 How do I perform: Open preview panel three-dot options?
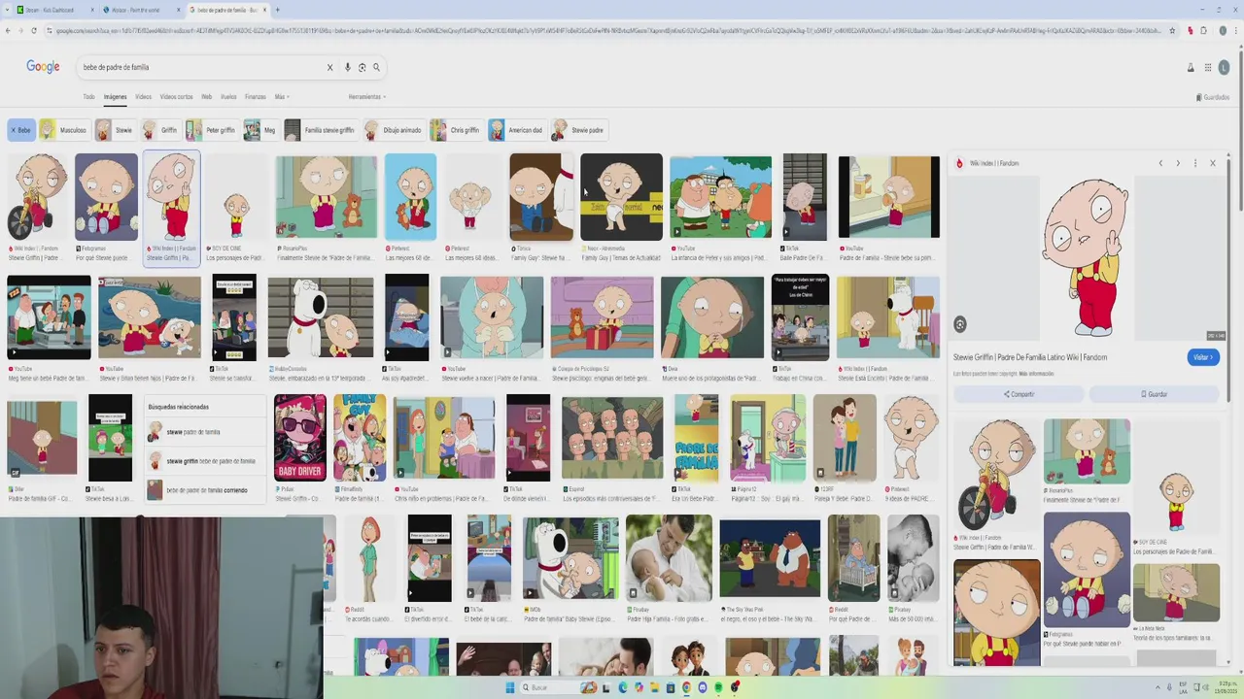pos(1195,163)
